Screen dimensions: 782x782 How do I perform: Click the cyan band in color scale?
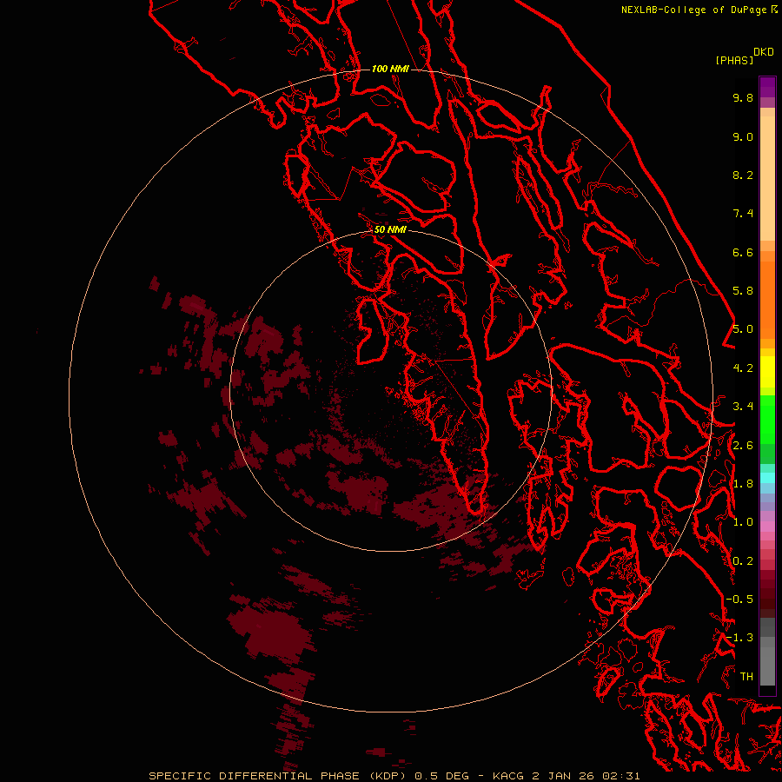point(767,477)
